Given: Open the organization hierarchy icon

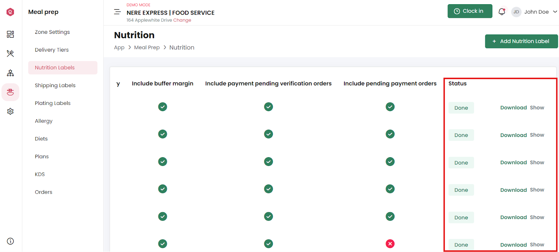Looking at the screenshot, I should [10, 73].
